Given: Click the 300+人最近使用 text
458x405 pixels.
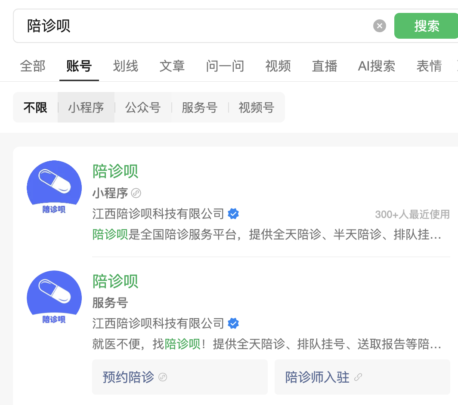Looking at the screenshot, I should [412, 215].
